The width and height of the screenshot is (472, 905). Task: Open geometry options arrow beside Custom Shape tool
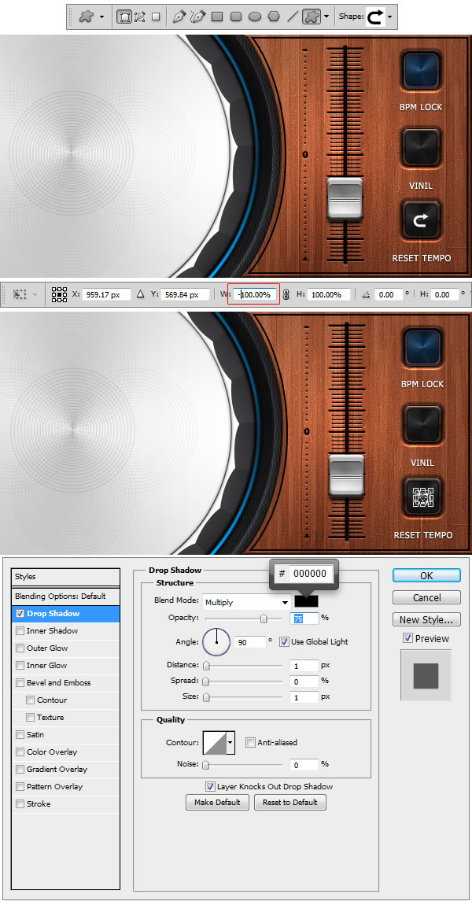327,17
